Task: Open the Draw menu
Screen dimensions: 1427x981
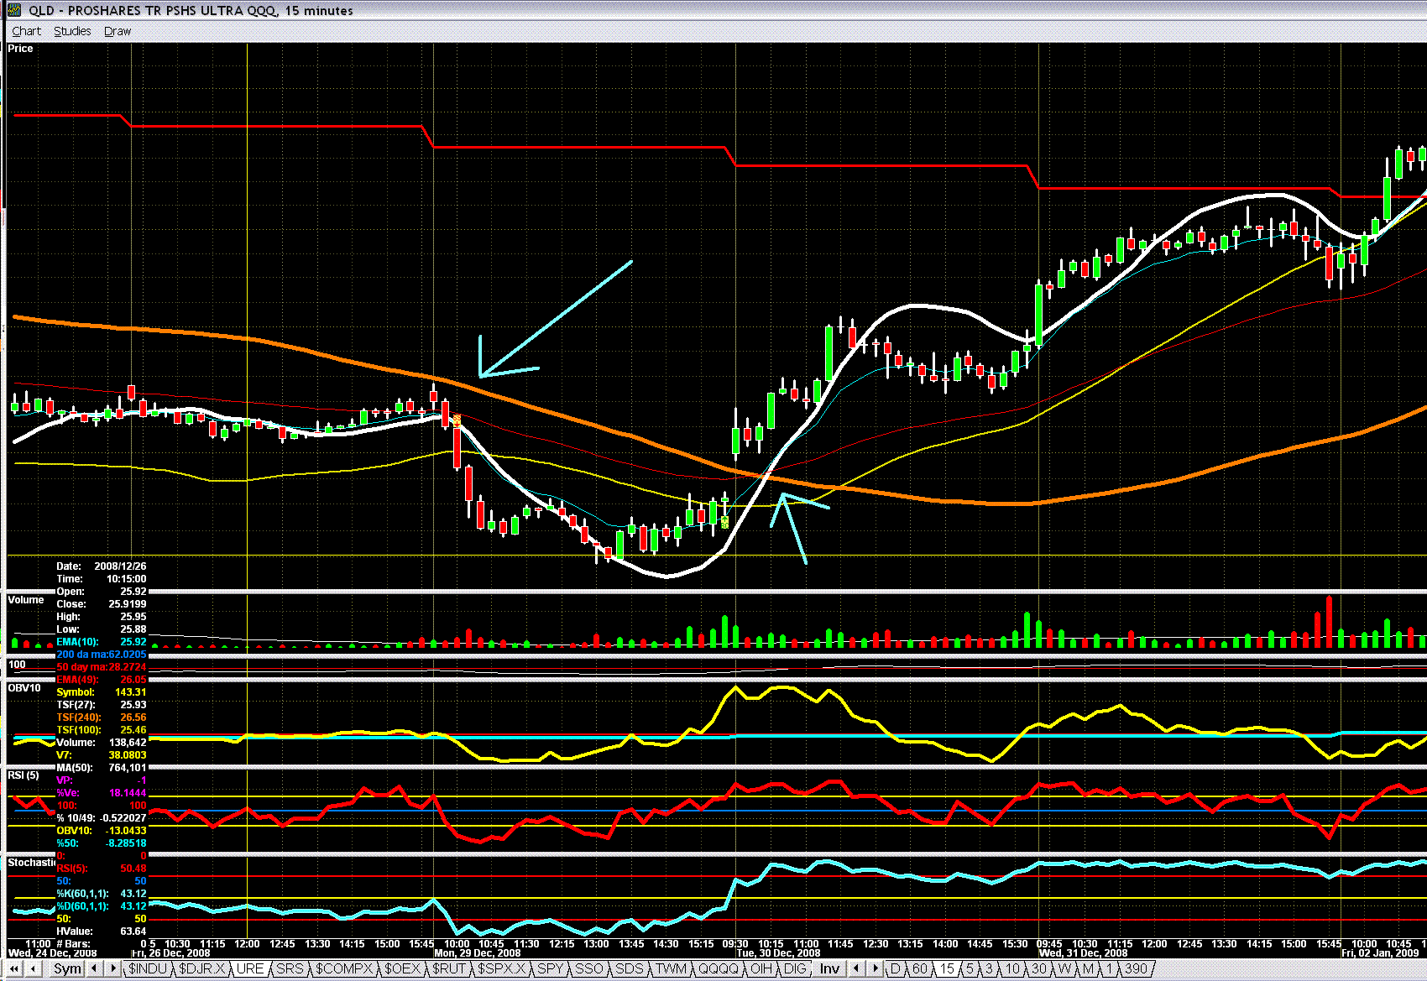Action: click(x=118, y=31)
